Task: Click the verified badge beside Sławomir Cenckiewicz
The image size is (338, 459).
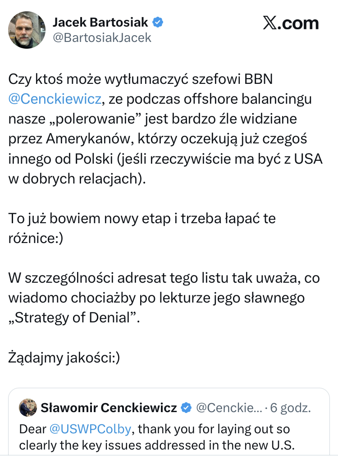Action: (x=186, y=408)
